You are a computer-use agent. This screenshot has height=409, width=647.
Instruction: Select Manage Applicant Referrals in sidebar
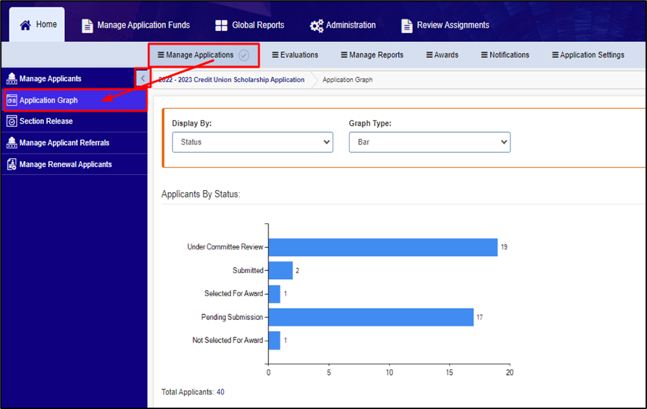point(75,143)
